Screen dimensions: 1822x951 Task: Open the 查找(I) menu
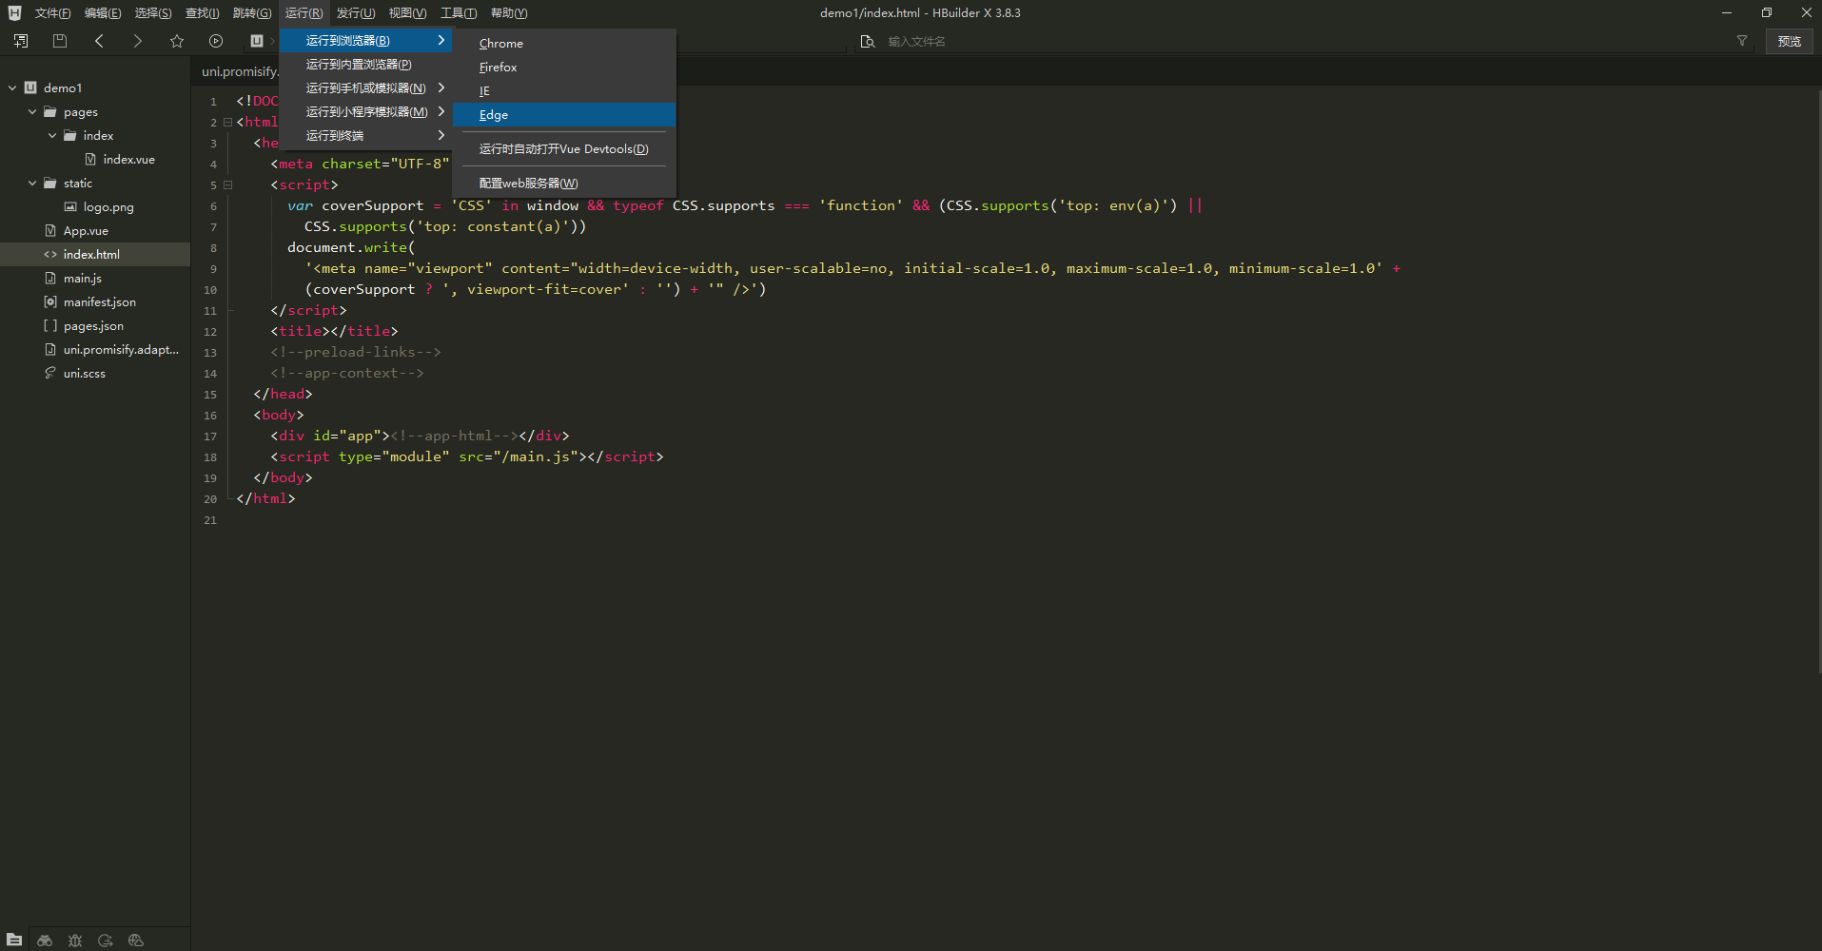[202, 12]
